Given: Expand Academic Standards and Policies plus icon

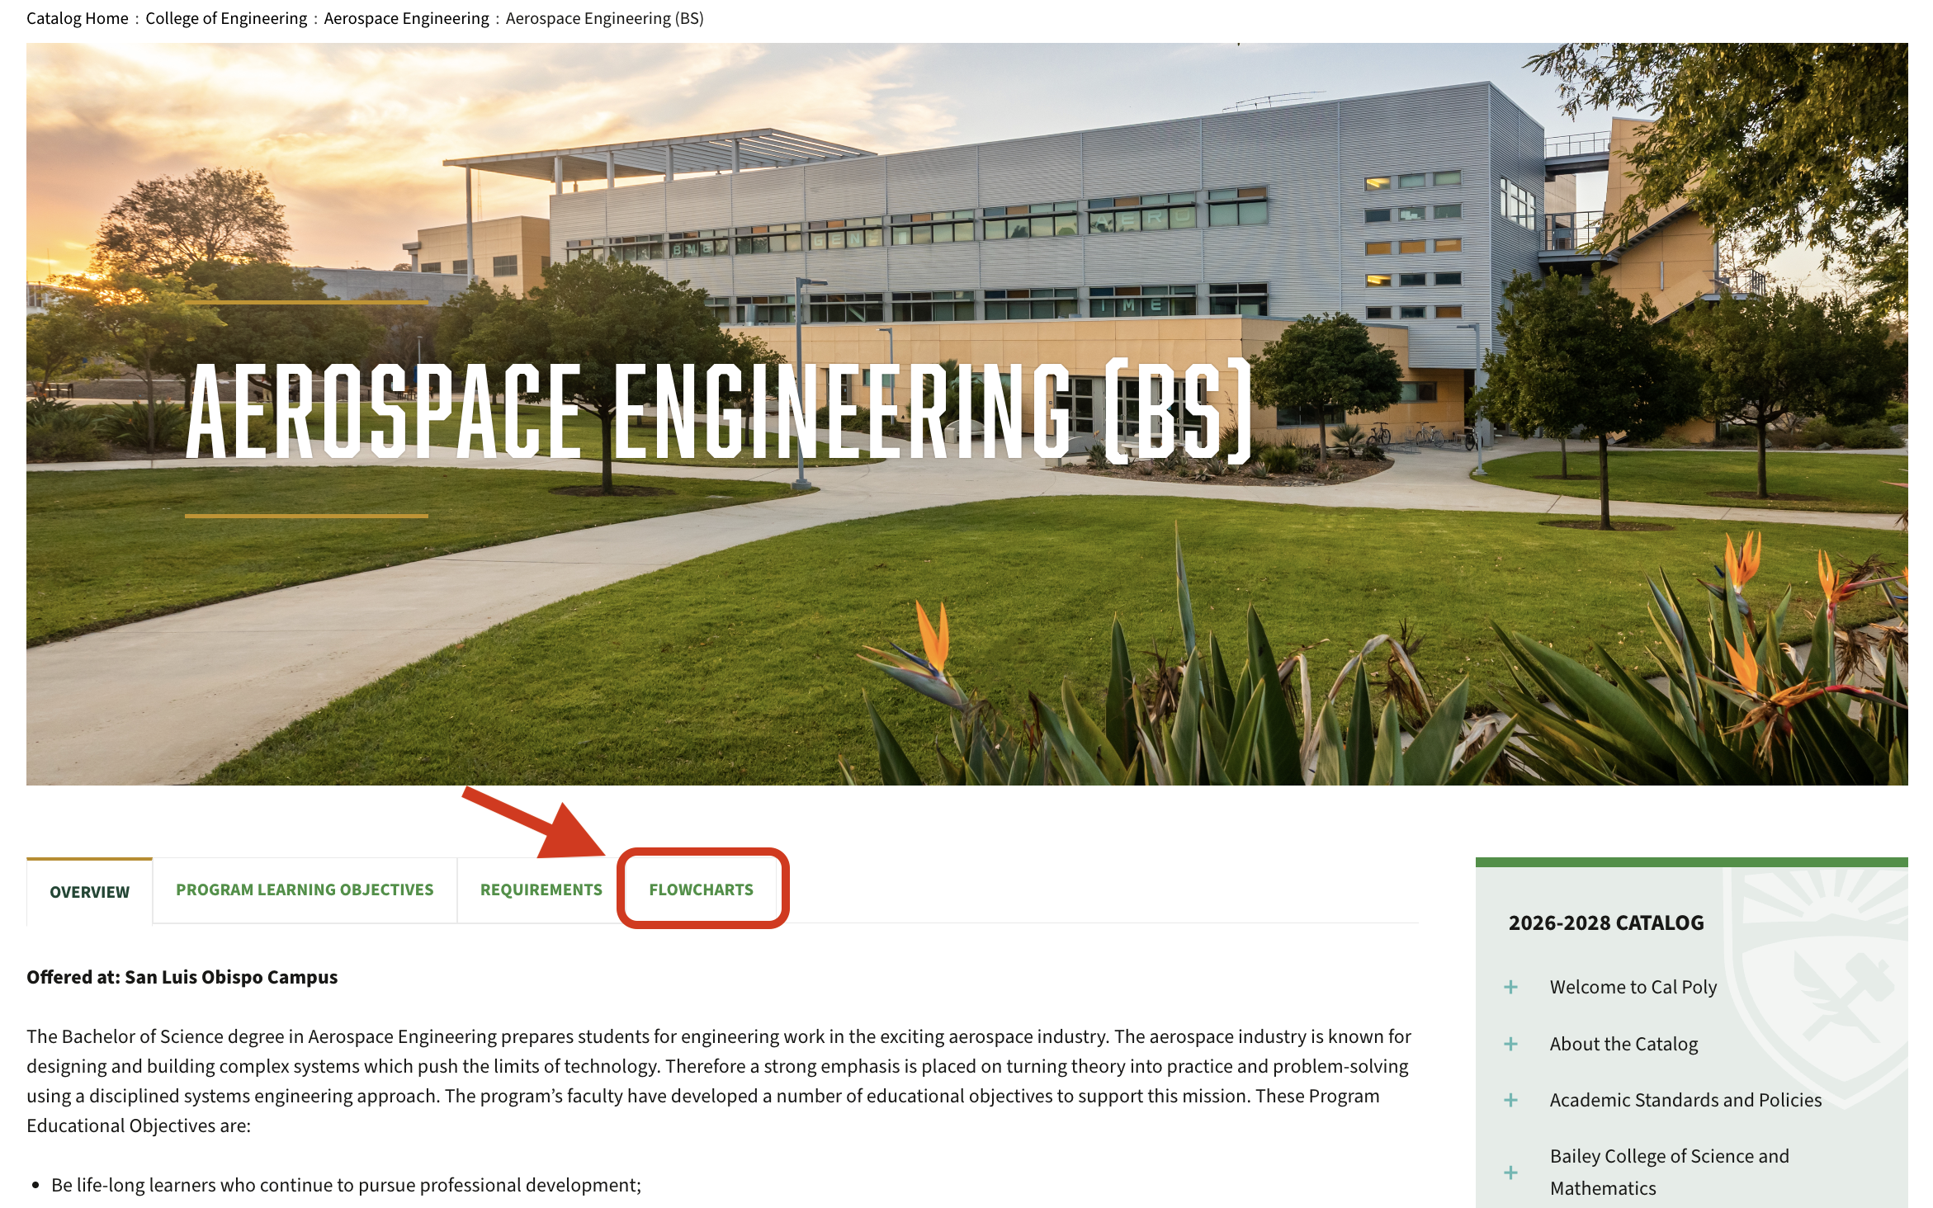Looking at the screenshot, I should pyautogui.click(x=1510, y=1100).
